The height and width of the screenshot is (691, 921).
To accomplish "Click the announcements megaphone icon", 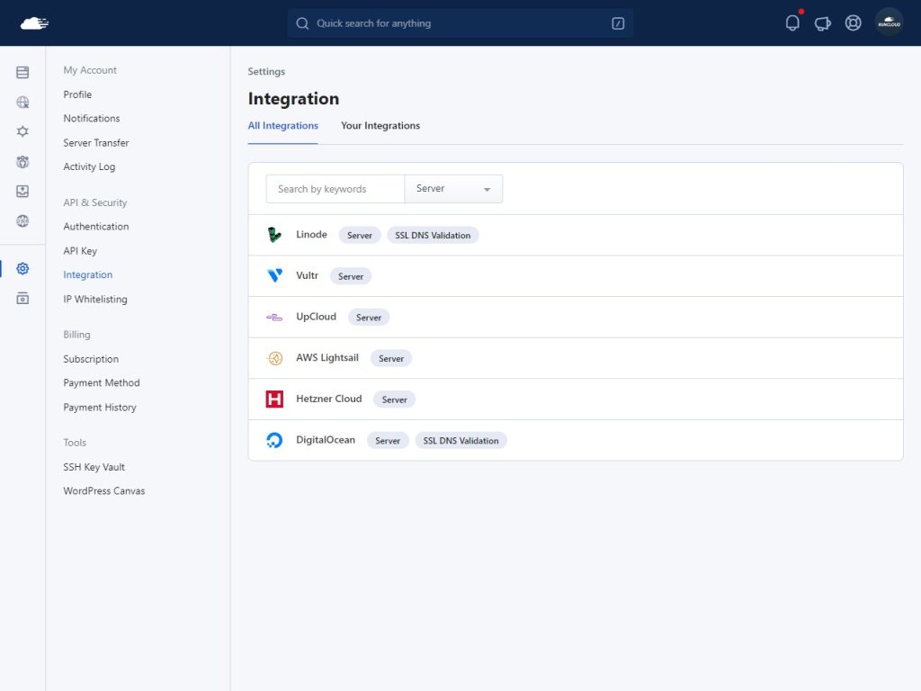I will (x=822, y=23).
